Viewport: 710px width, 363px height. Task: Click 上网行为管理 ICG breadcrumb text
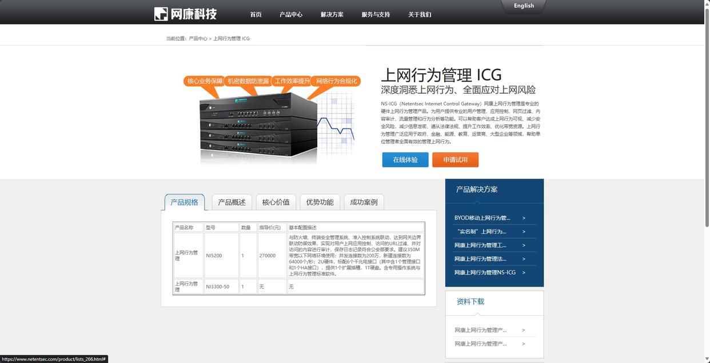coord(232,39)
